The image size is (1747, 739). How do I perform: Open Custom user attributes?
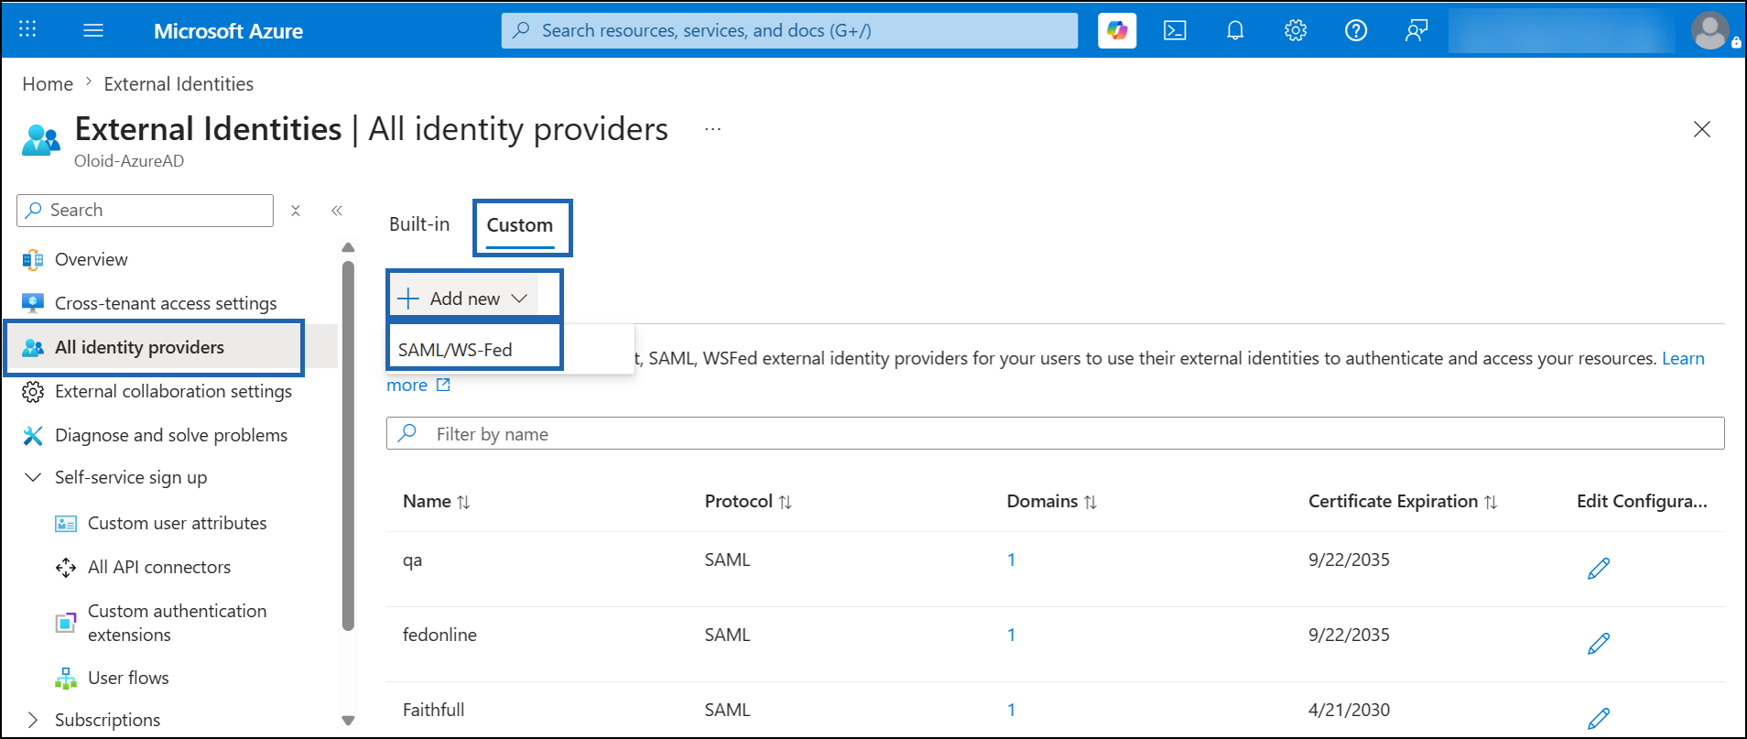coord(178,523)
